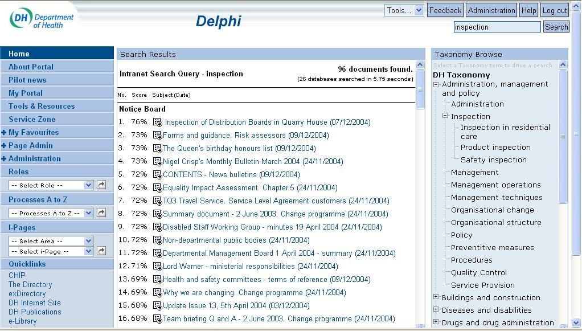Viewport: 582px width, 331px height.
Task: Go to Home in the sidebar
Action: [57, 54]
